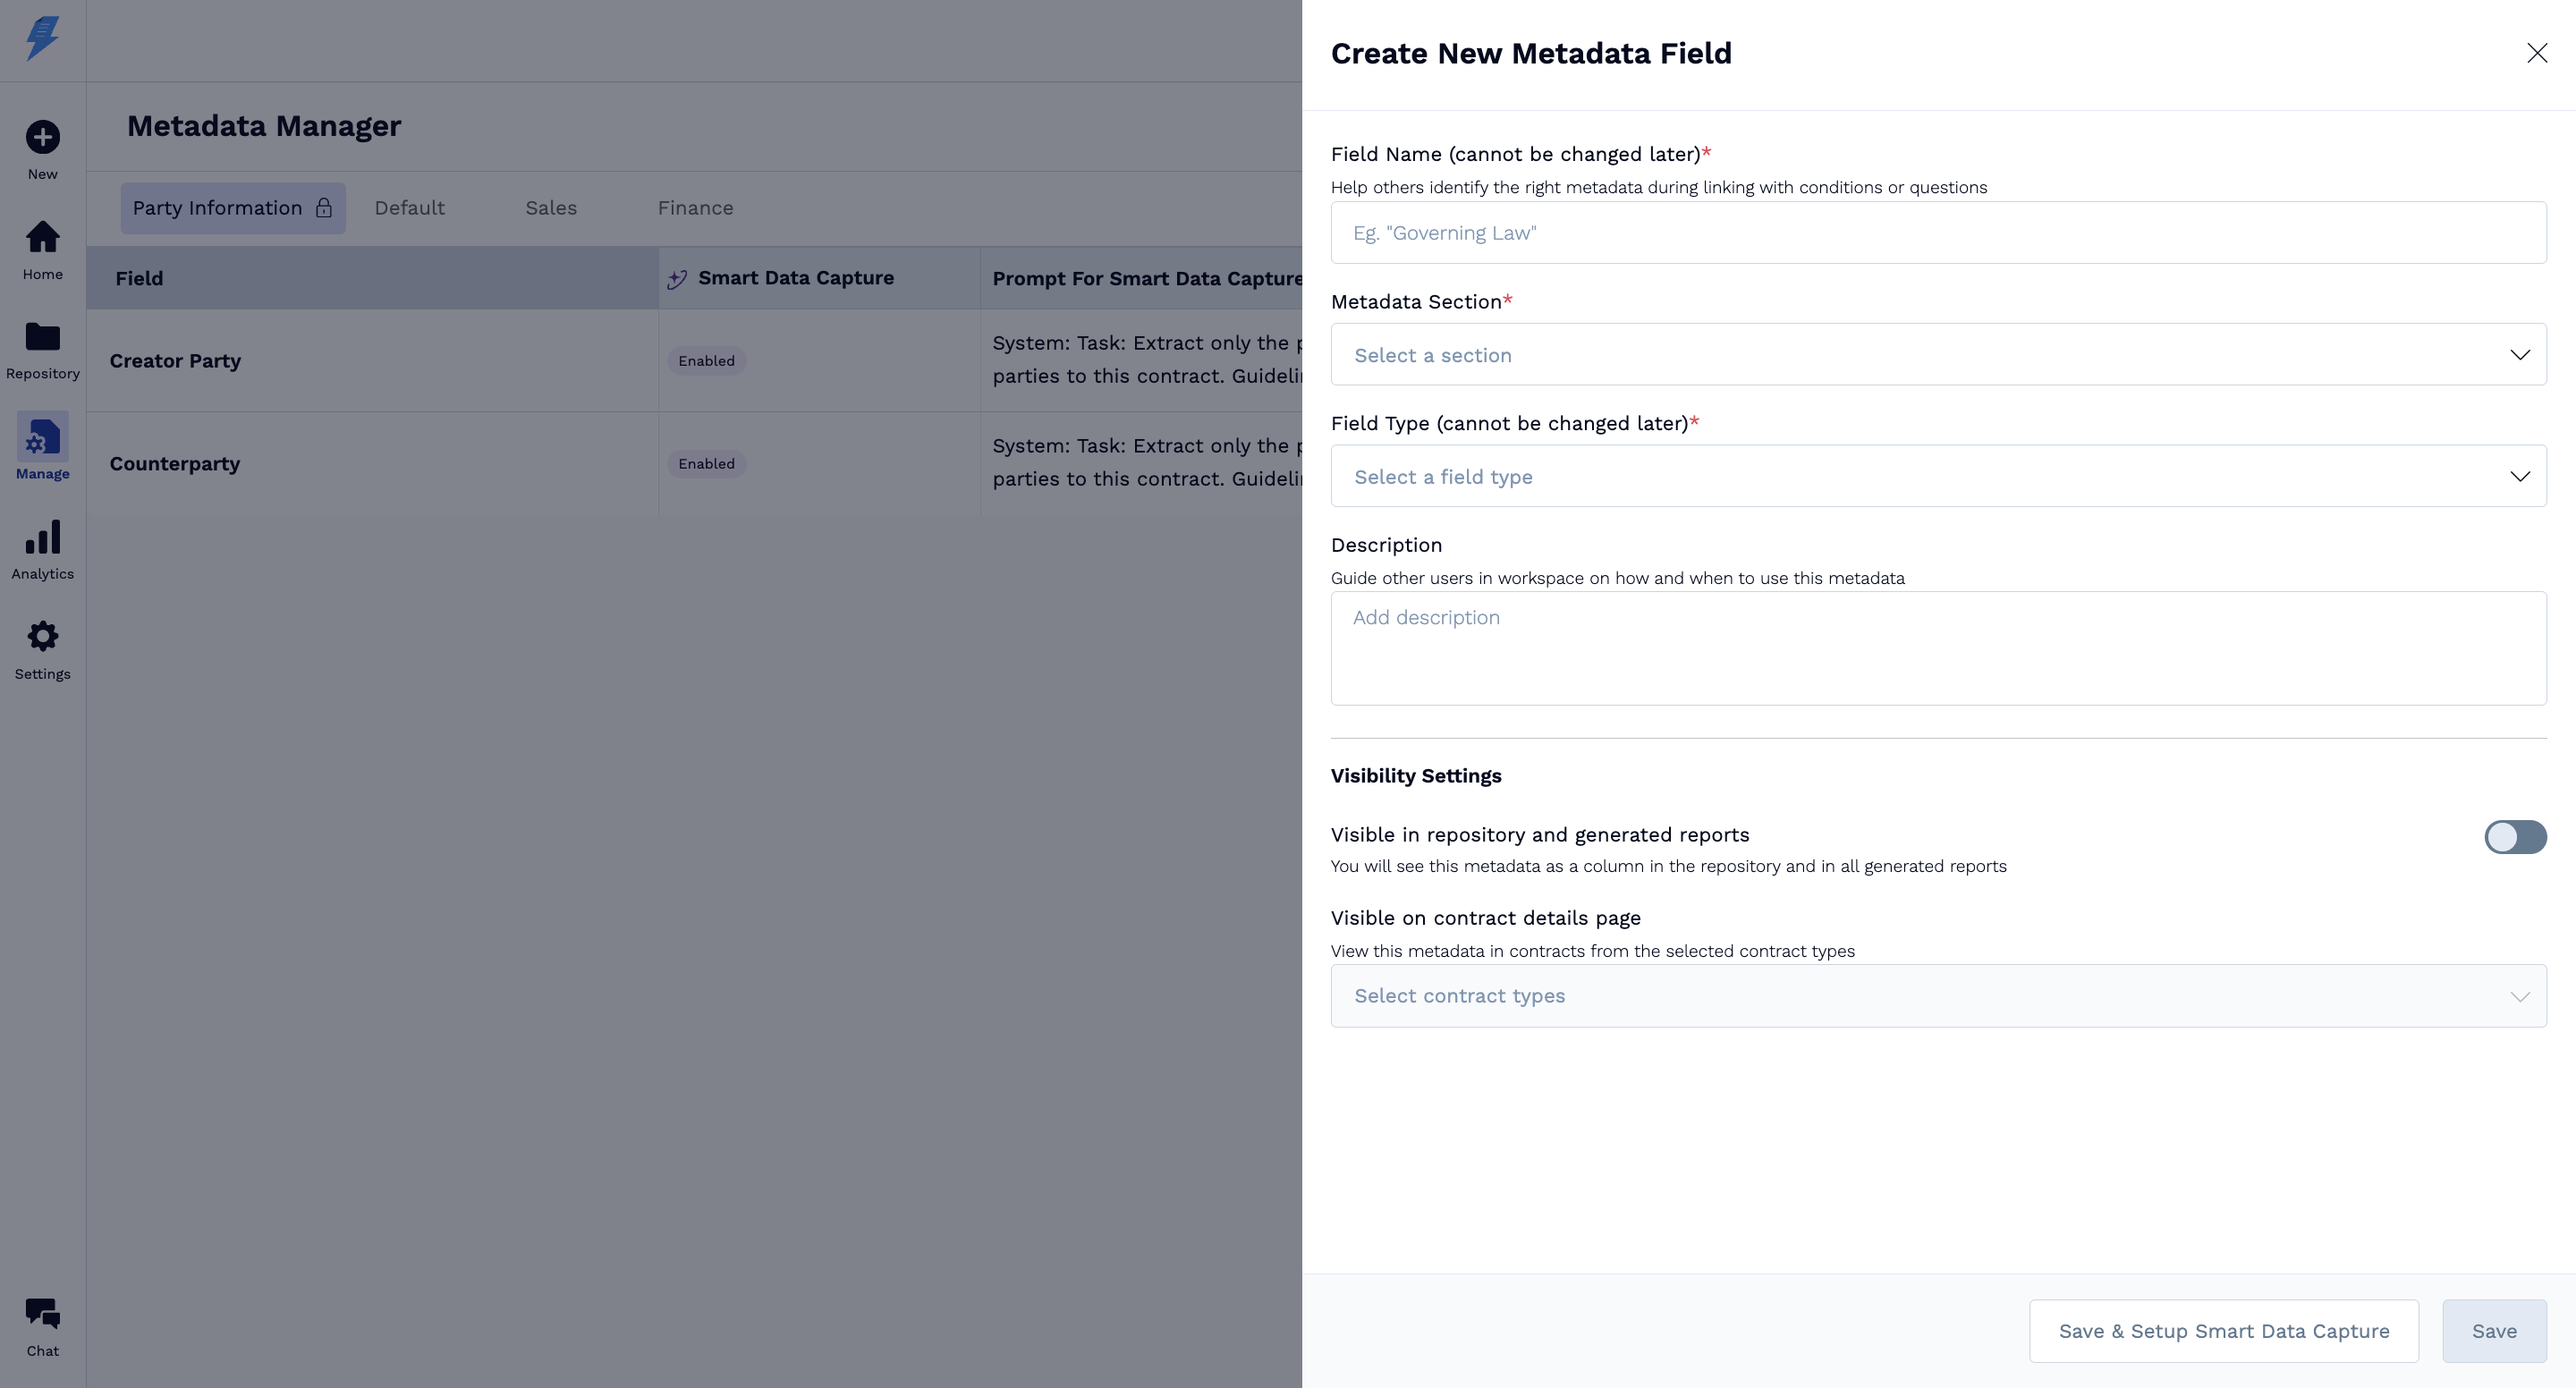The height and width of the screenshot is (1388, 2576).
Task: Open the Metadata Section dropdown
Action: pos(1937,355)
